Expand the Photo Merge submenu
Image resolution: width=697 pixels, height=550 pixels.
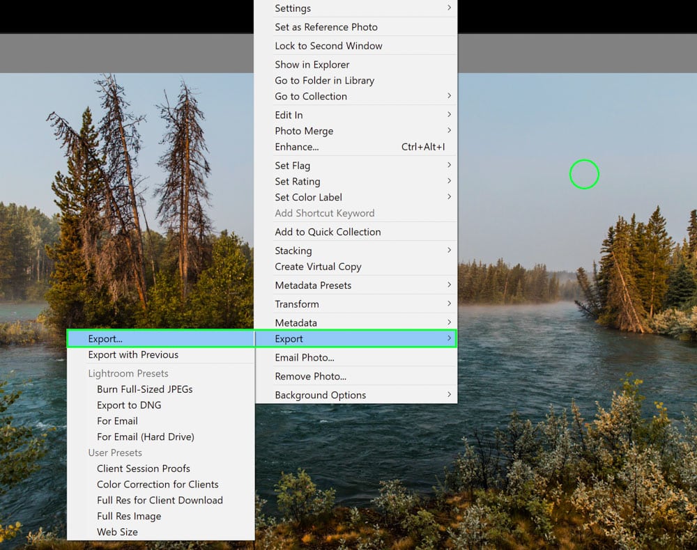pyautogui.click(x=355, y=131)
